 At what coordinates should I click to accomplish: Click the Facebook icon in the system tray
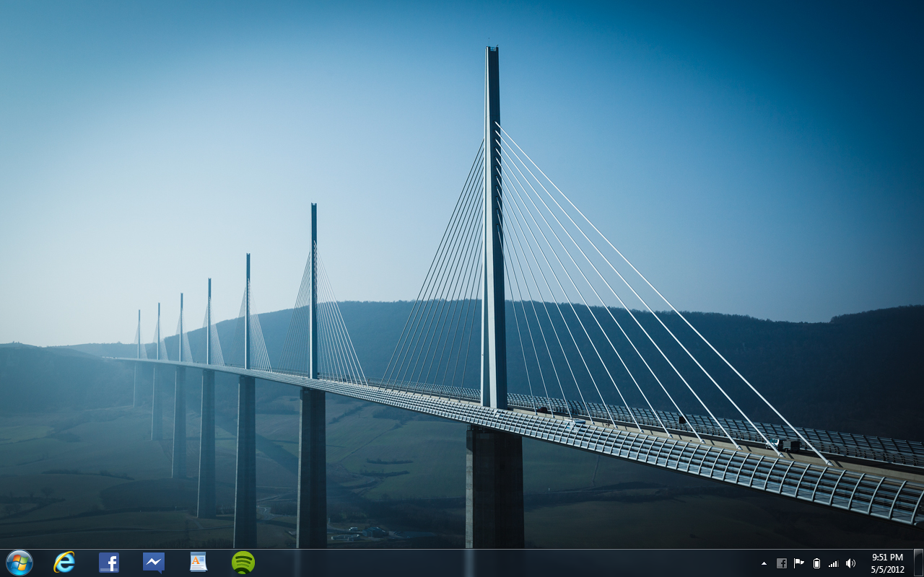(x=782, y=563)
